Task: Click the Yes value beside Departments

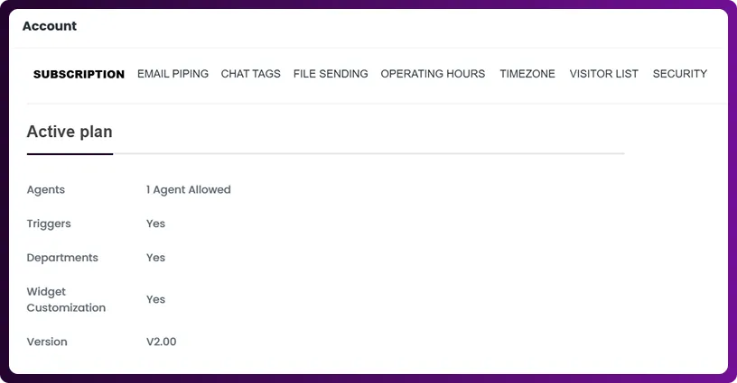Action: [x=156, y=258]
